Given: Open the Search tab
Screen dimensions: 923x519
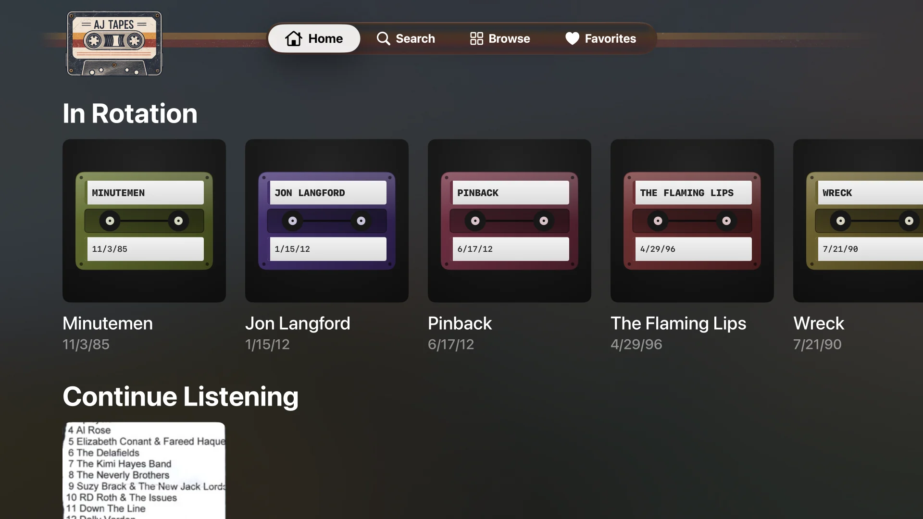Looking at the screenshot, I should pyautogui.click(x=406, y=38).
